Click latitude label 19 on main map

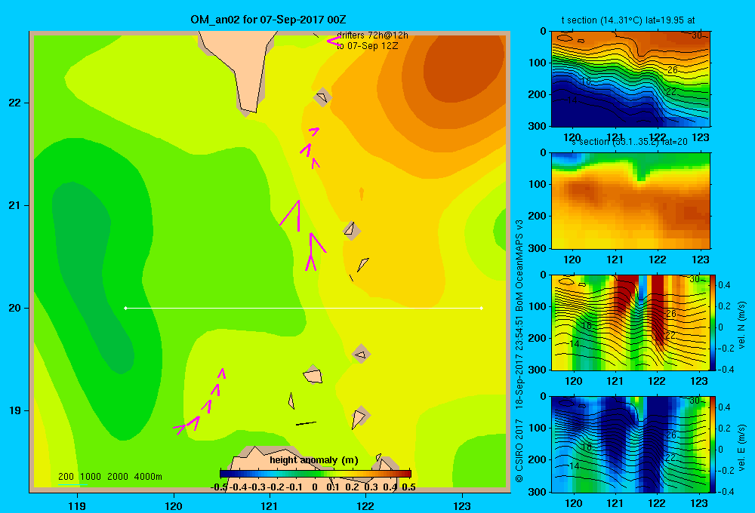pos(15,410)
